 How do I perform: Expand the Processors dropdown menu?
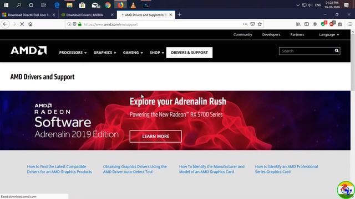(73, 53)
